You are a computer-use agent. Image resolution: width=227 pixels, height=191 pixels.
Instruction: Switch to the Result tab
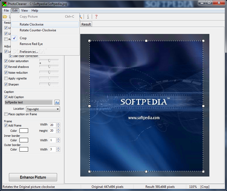pyautogui.click(x=86, y=24)
